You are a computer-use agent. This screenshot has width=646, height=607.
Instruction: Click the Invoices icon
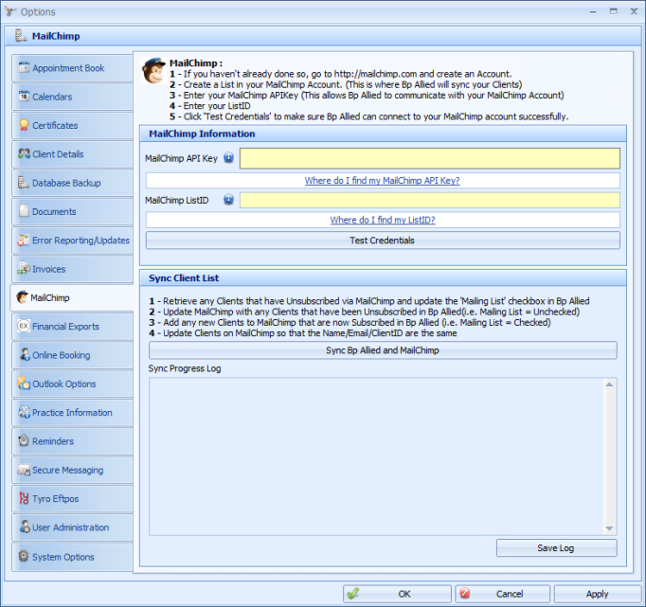(x=24, y=269)
